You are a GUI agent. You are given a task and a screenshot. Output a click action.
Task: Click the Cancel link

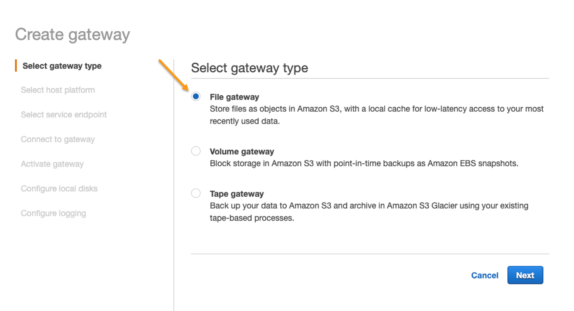click(x=485, y=275)
